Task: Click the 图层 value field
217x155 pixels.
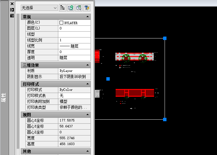Action: click(74, 29)
